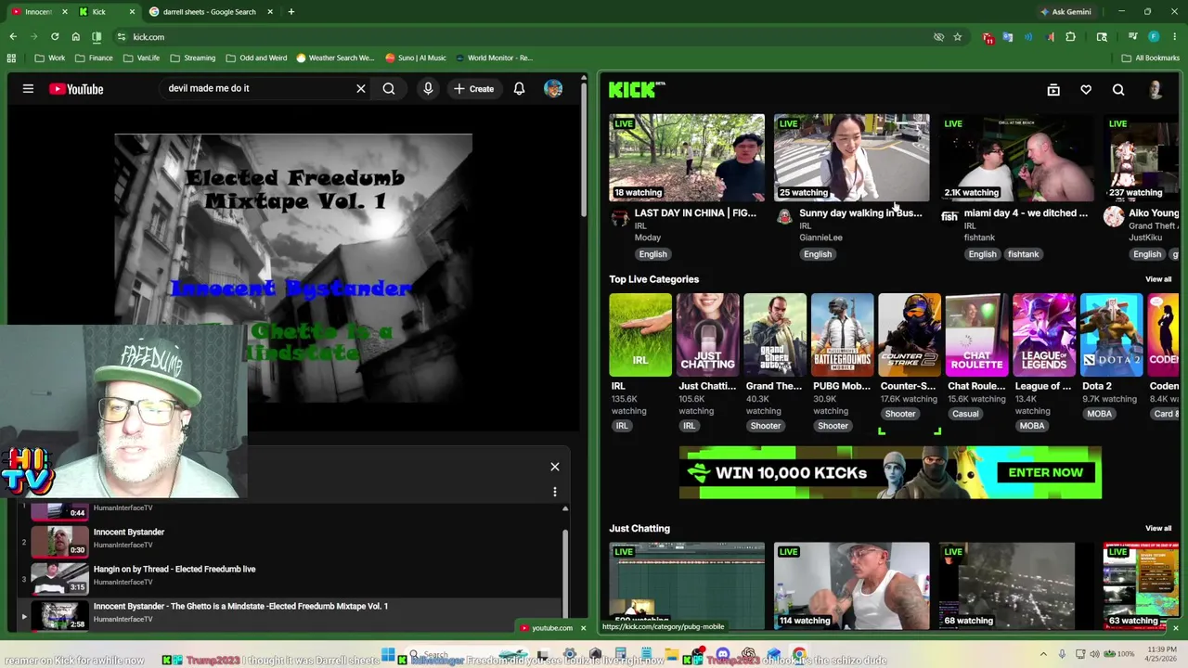Image resolution: width=1188 pixels, height=668 pixels.
Task: Click the fishtank tag chip
Action: [1024, 254]
